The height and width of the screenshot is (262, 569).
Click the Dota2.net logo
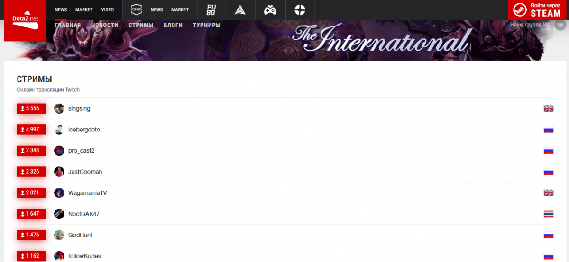coord(25,20)
